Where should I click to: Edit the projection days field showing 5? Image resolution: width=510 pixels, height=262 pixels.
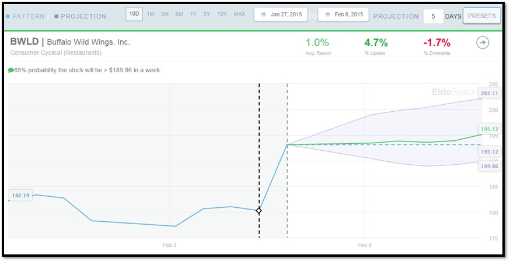point(433,16)
